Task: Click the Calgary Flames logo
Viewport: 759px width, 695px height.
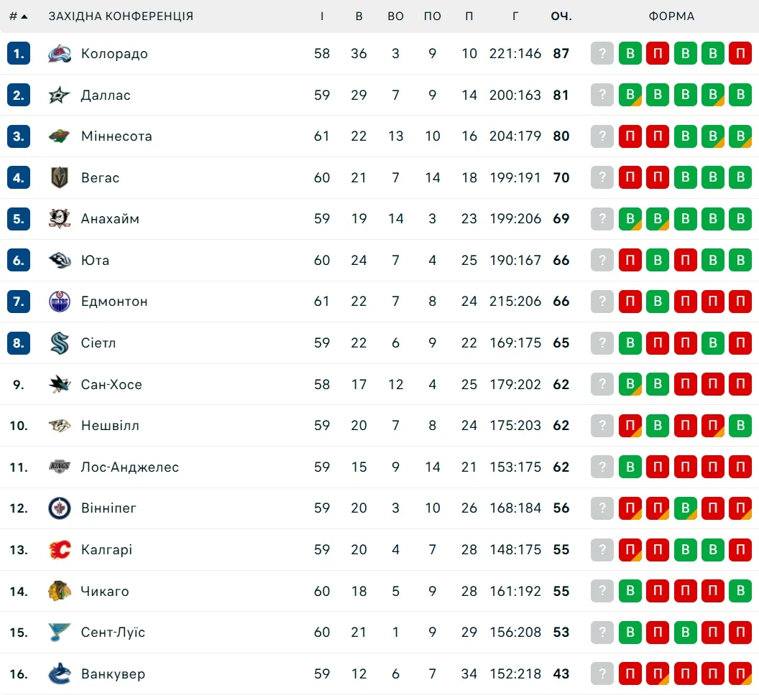Action: [60, 550]
